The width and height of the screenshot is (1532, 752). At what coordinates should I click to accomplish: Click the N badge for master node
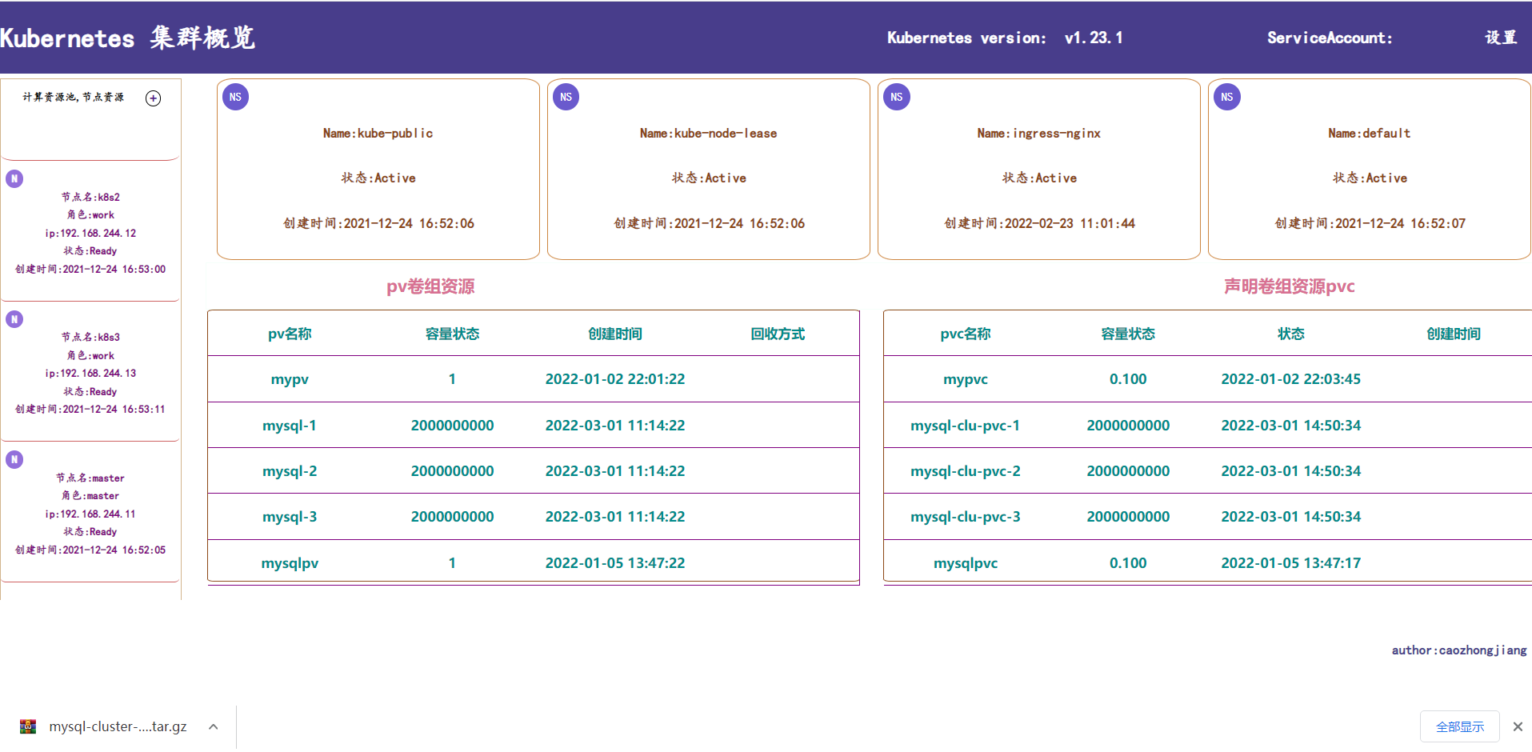[x=14, y=459]
